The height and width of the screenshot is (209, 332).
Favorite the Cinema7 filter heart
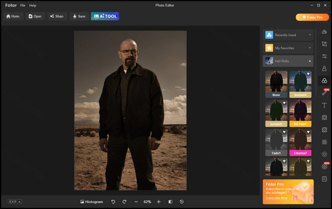tap(308, 132)
